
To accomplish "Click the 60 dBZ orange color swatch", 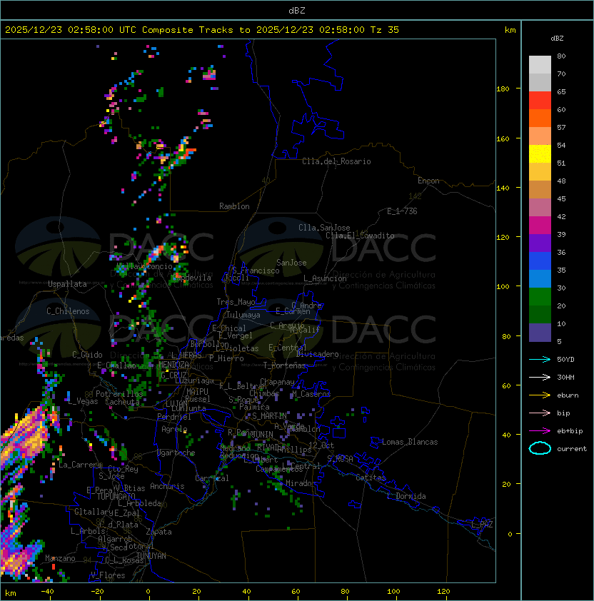I will [540, 118].
